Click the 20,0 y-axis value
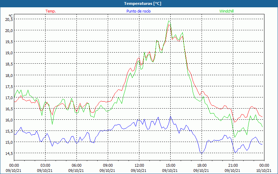This screenshot has width=278, height=174. [x=9, y=30]
